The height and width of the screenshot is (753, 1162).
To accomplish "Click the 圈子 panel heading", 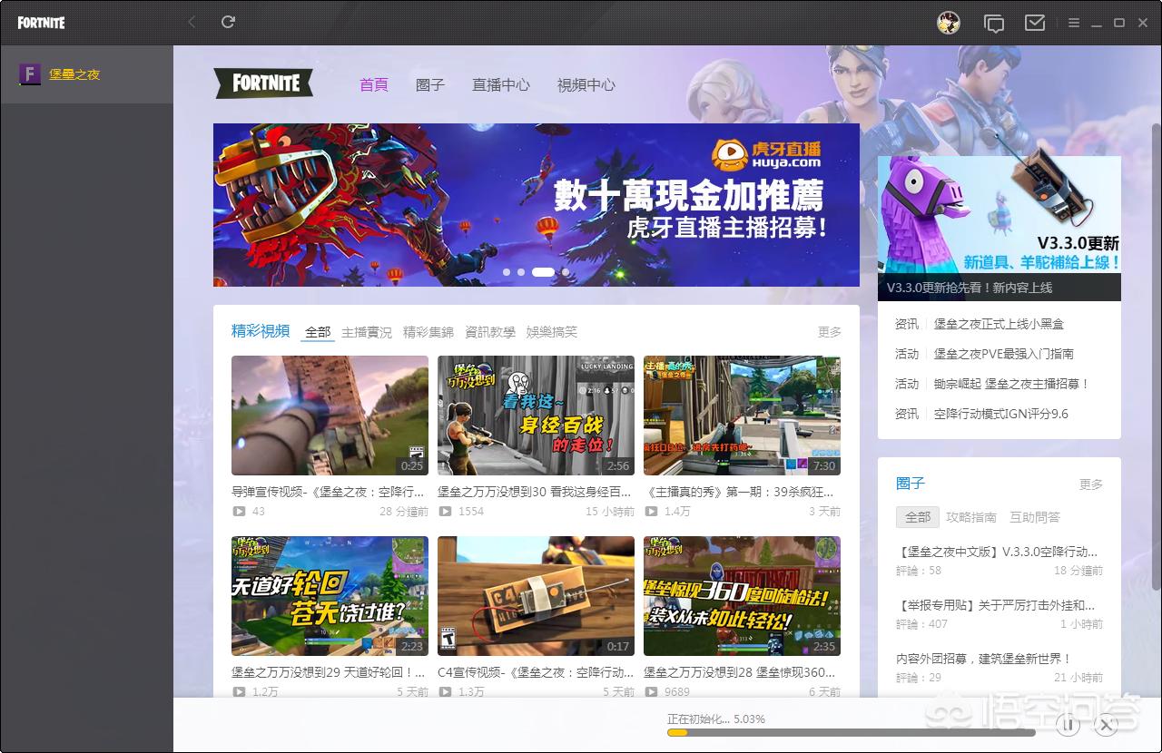I will coord(911,484).
